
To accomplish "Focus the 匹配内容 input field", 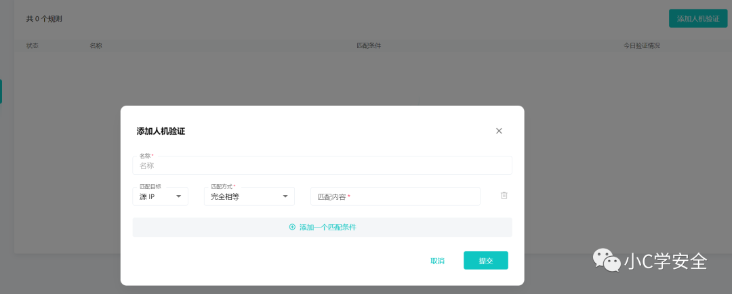I will [x=395, y=196].
